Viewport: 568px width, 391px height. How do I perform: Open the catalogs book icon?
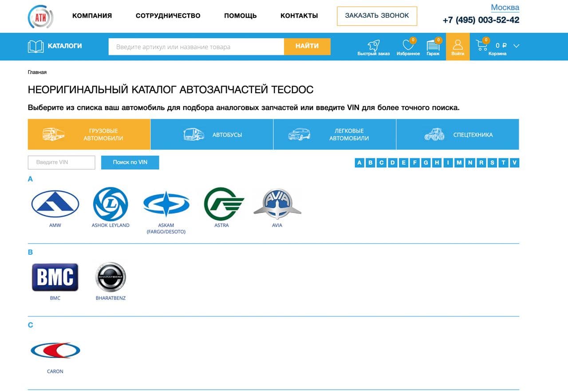pyautogui.click(x=35, y=46)
